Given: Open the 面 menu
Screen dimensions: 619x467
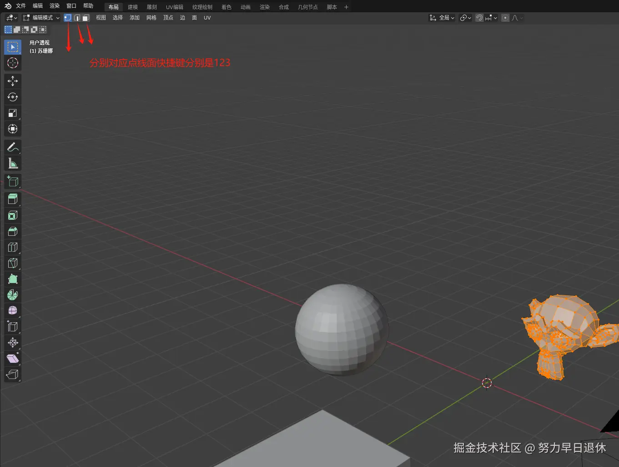Looking at the screenshot, I should [194, 18].
